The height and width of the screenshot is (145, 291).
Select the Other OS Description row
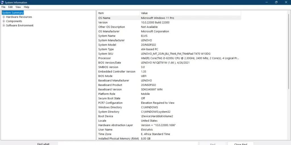(x=169, y=27)
